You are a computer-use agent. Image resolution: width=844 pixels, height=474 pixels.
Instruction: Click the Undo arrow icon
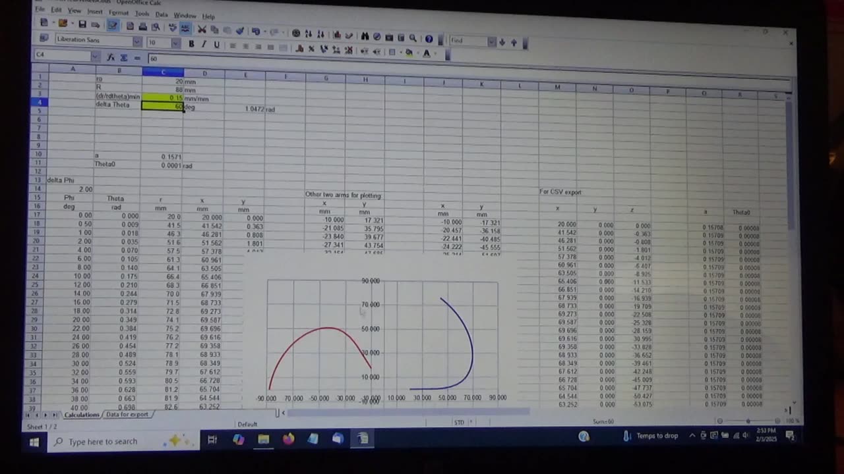click(256, 31)
